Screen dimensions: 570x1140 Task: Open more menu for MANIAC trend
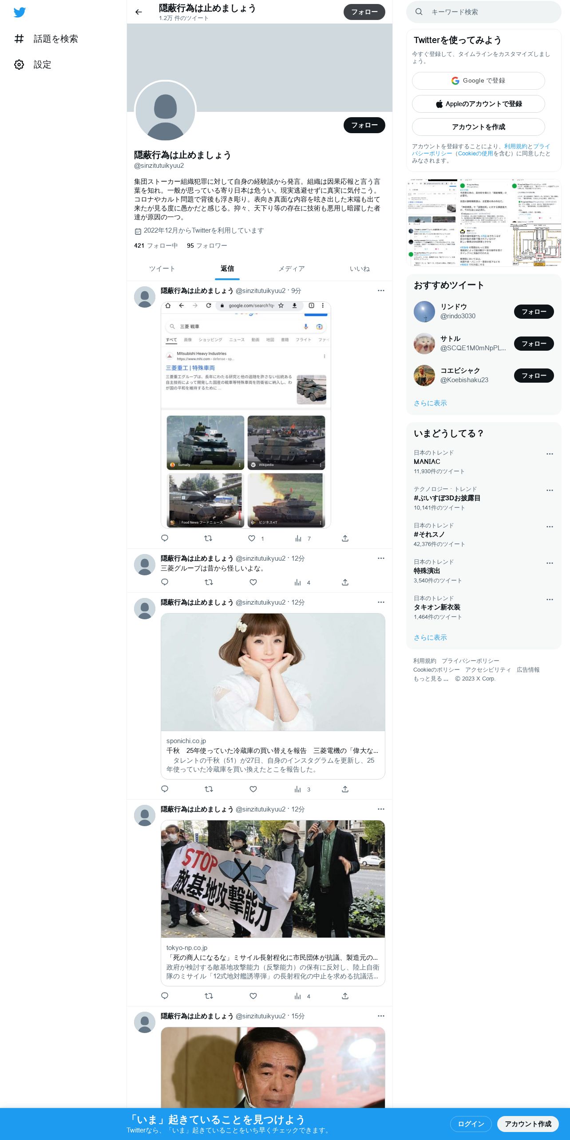[550, 454]
